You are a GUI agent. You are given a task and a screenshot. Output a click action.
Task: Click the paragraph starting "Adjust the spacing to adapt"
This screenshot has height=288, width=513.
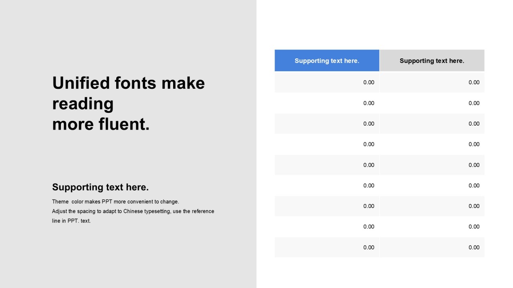[133, 216]
